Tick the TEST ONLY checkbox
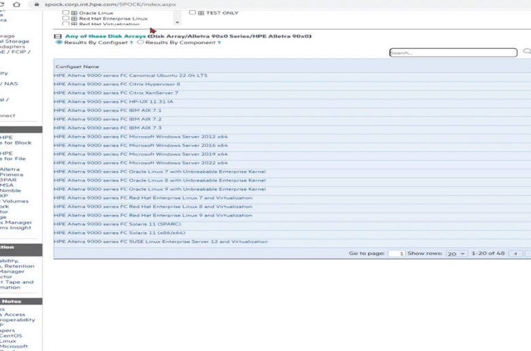This screenshot has width=531, height=351. coord(193,12)
